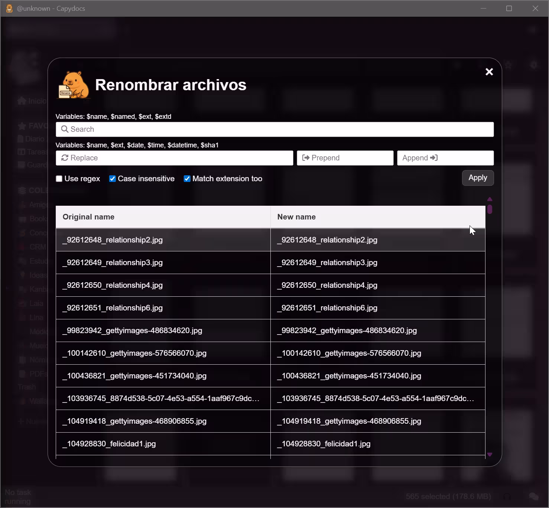
Task: Select the _104928830_felicidad1.jpg original name row
Action: 109,444
